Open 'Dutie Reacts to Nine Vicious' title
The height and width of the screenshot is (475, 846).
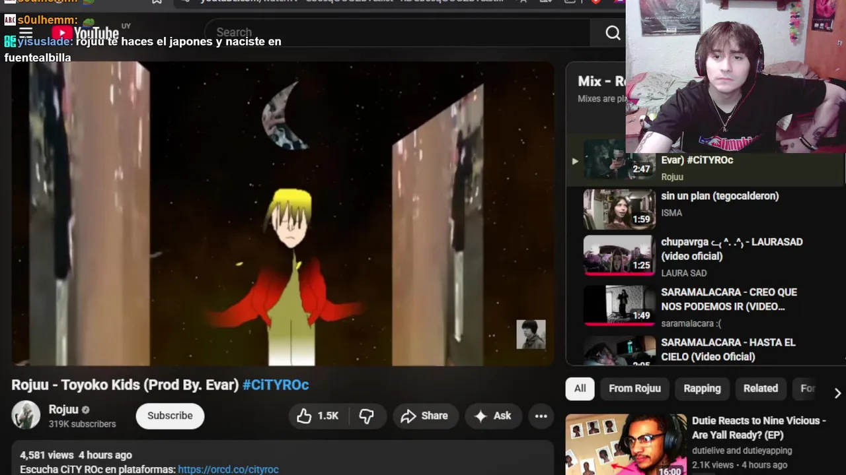click(759, 427)
